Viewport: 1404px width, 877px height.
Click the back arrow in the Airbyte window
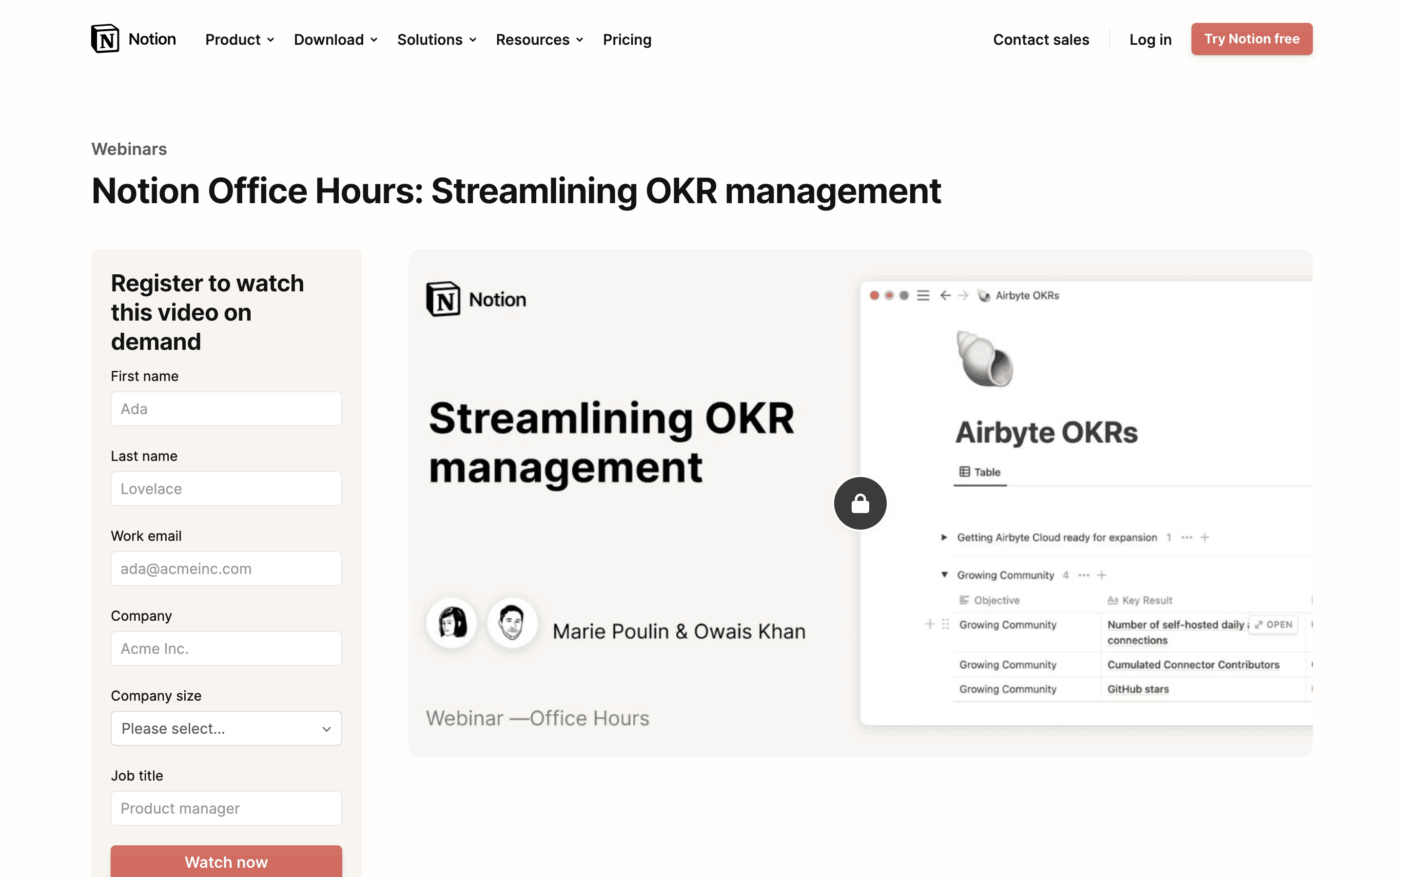945,296
